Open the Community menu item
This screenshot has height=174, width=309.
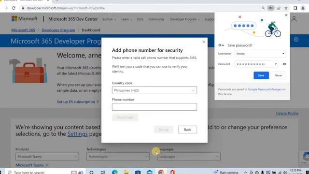click(156, 19)
